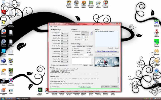This screenshot has height=100, width=161.
Task: Select the DX9 radio button
Action: click(x=87, y=50)
